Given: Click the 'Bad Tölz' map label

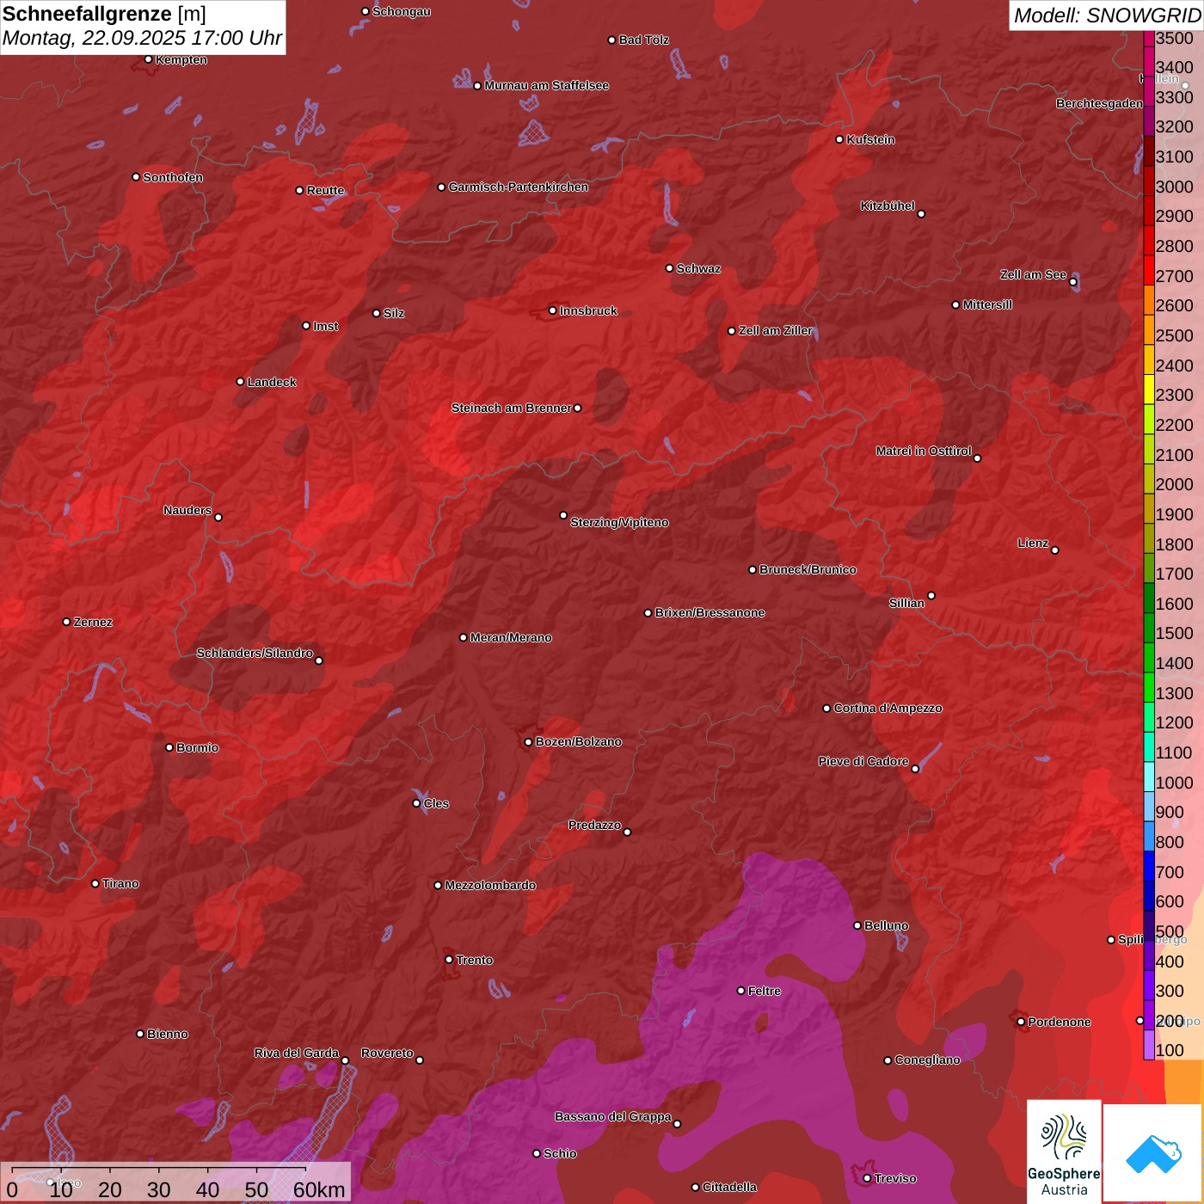Looking at the screenshot, I should [644, 40].
